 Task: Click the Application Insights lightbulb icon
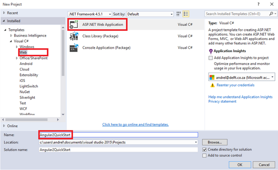pyautogui.click(x=211, y=51)
